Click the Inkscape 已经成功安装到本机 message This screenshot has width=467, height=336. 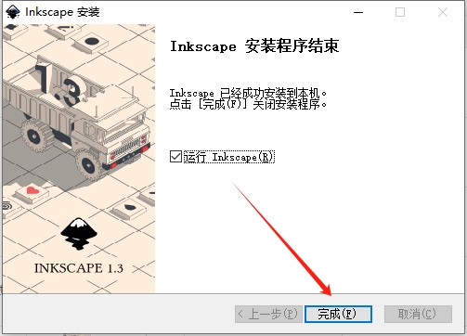coord(248,93)
